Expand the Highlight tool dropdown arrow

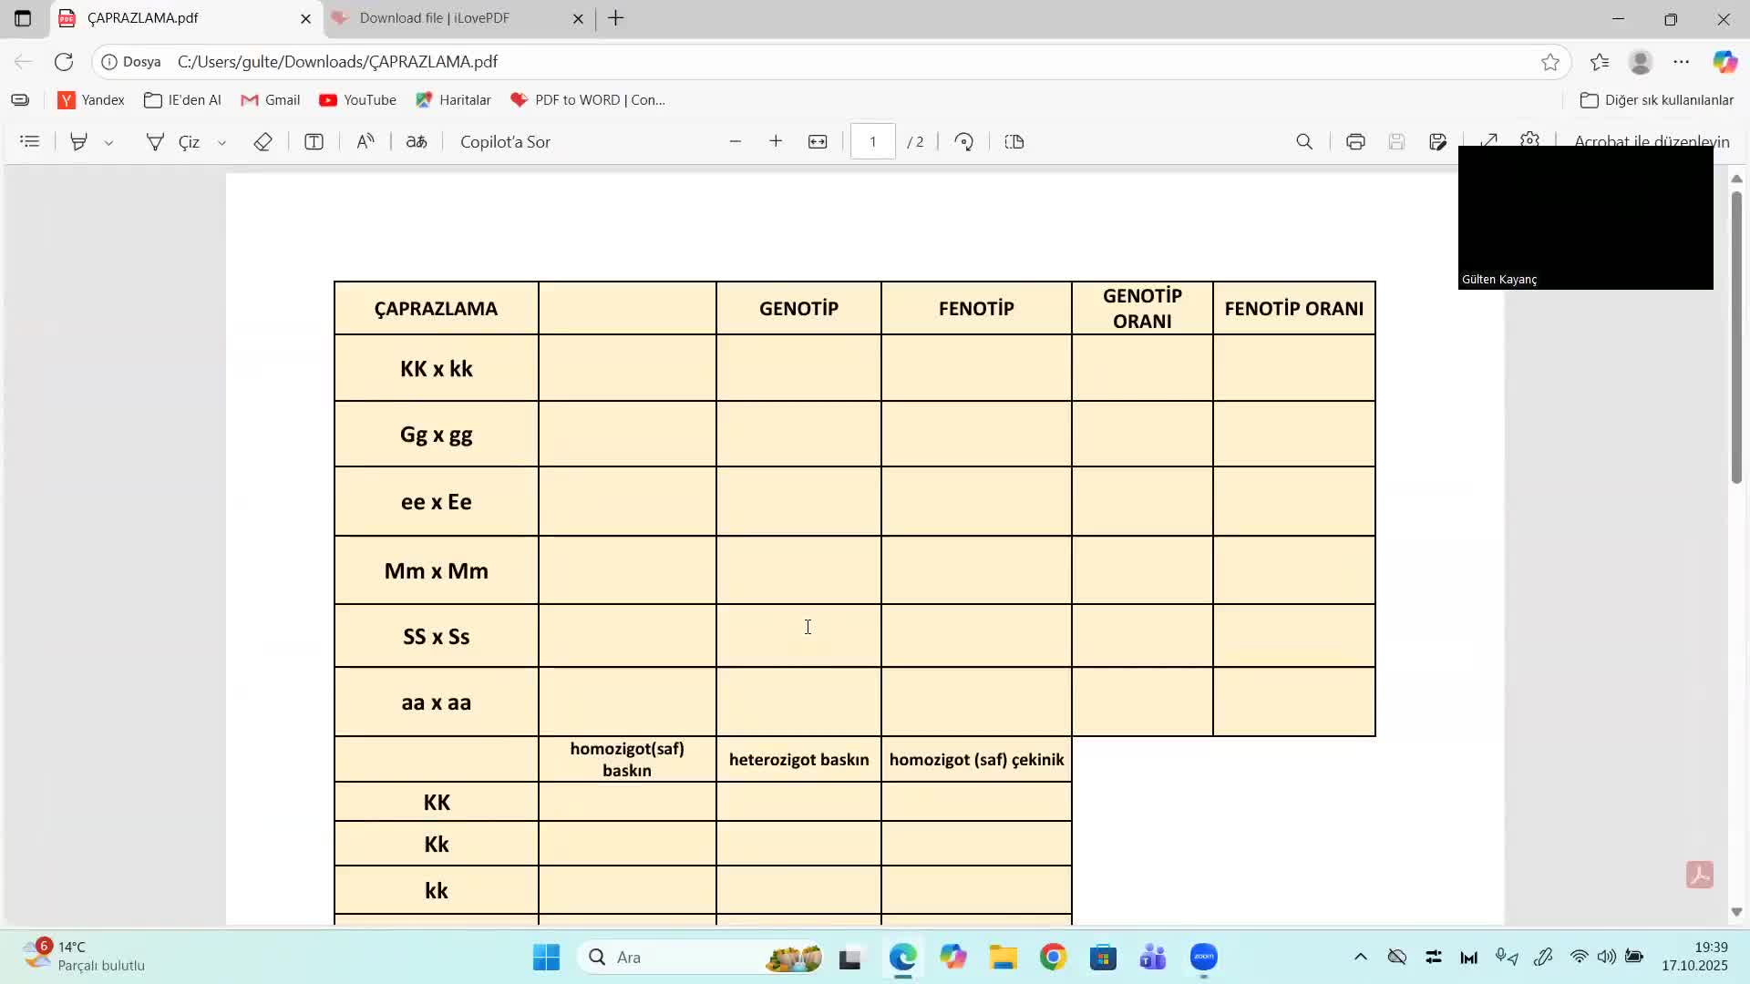(x=108, y=142)
